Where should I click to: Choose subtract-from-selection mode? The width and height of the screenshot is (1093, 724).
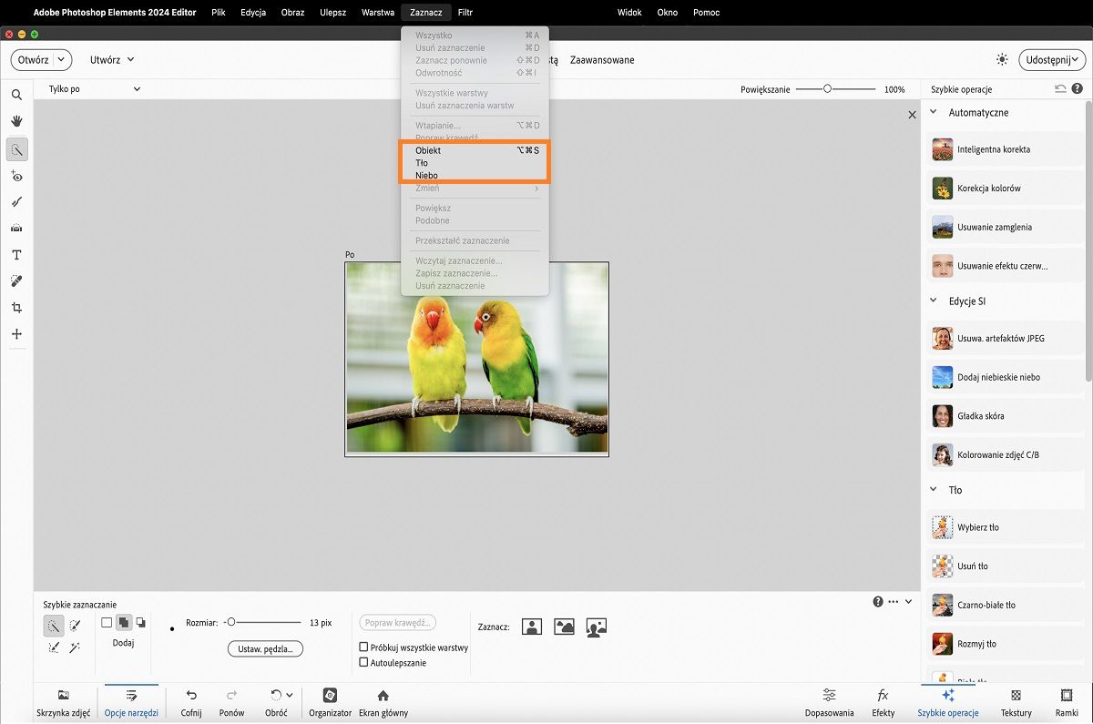[x=140, y=623]
